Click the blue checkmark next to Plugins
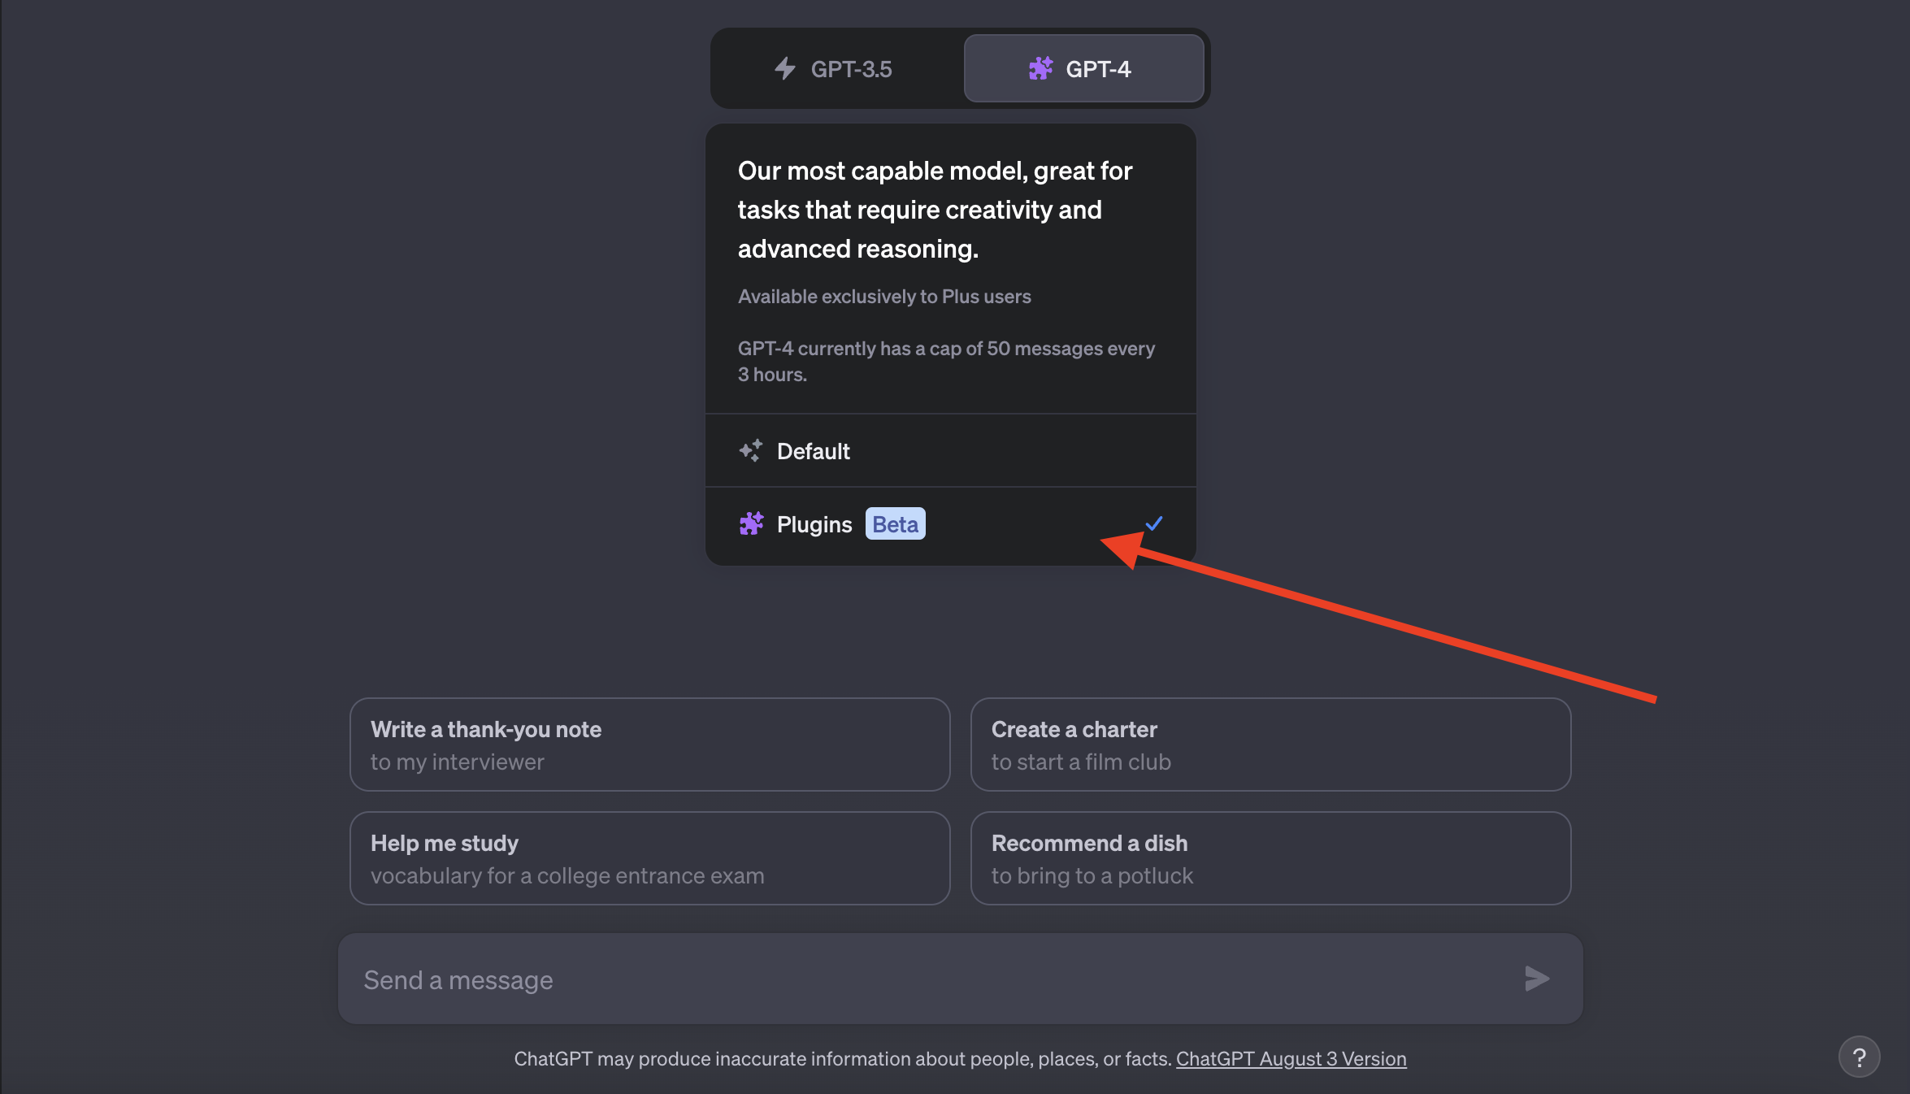Screen dimensions: 1910x1094 point(1153,523)
